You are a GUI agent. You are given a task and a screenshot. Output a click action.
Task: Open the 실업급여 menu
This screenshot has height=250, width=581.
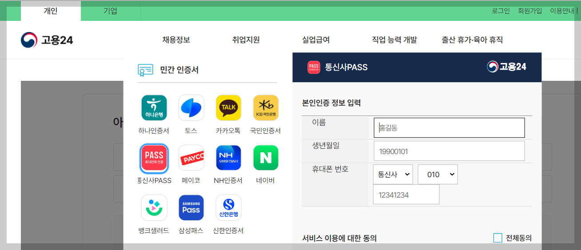[x=316, y=40]
